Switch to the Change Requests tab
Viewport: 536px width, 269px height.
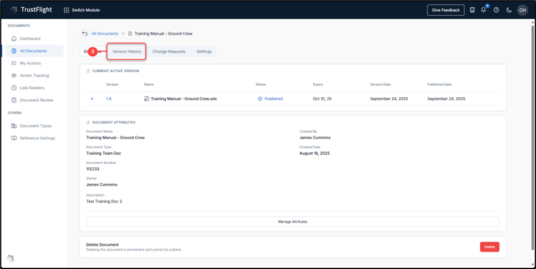169,52
